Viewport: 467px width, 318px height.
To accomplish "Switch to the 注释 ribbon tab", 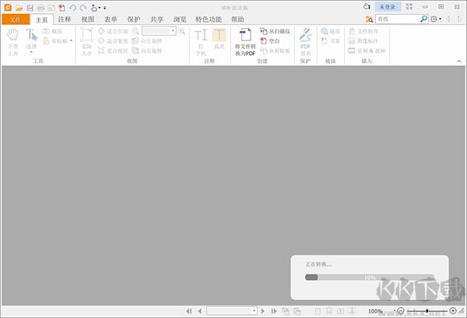I will pos(65,19).
